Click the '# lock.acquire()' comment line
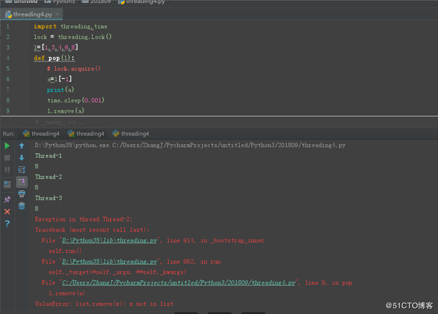Viewport: 438px width, 314px height. point(73,69)
